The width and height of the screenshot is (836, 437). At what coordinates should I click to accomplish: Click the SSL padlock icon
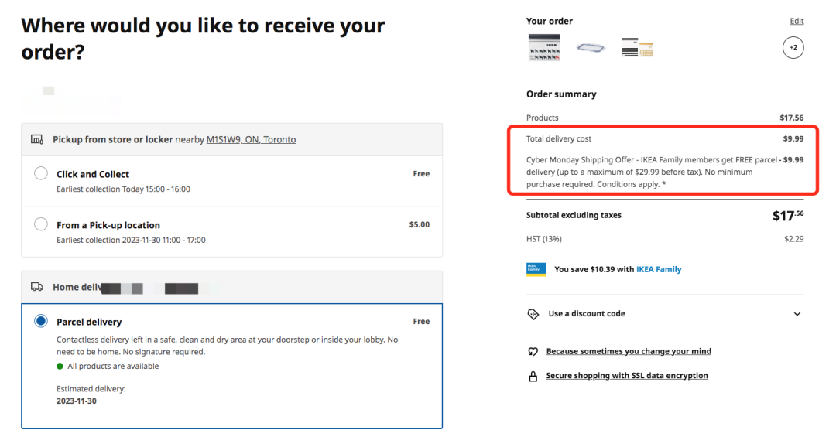[x=533, y=376]
